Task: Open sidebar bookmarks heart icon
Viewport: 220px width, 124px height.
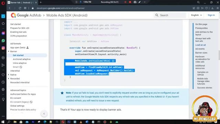Action: click(3, 75)
